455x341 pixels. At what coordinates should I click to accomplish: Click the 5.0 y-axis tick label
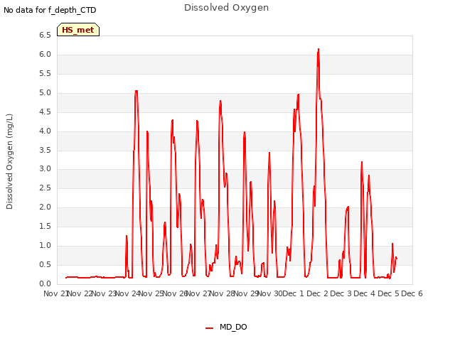tap(45, 92)
